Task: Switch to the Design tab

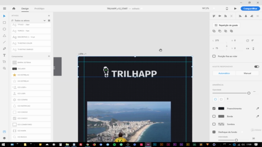Action: [25, 9]
